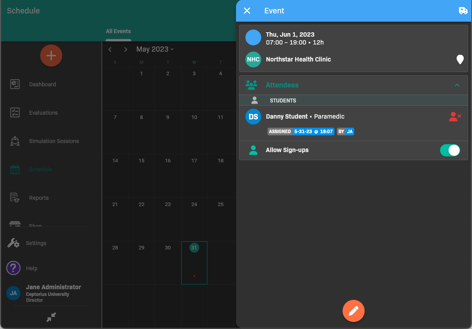Viewport: 472px width, 329px height.
Task: Toggle the Allow Sign-ups switch
Action: (x=450, y=150)
